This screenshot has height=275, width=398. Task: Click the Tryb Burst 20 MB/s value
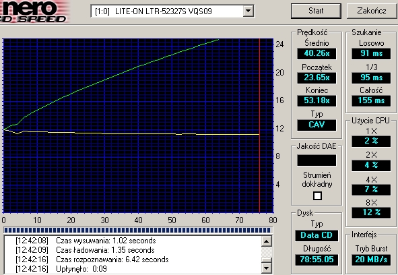(371, 259)
